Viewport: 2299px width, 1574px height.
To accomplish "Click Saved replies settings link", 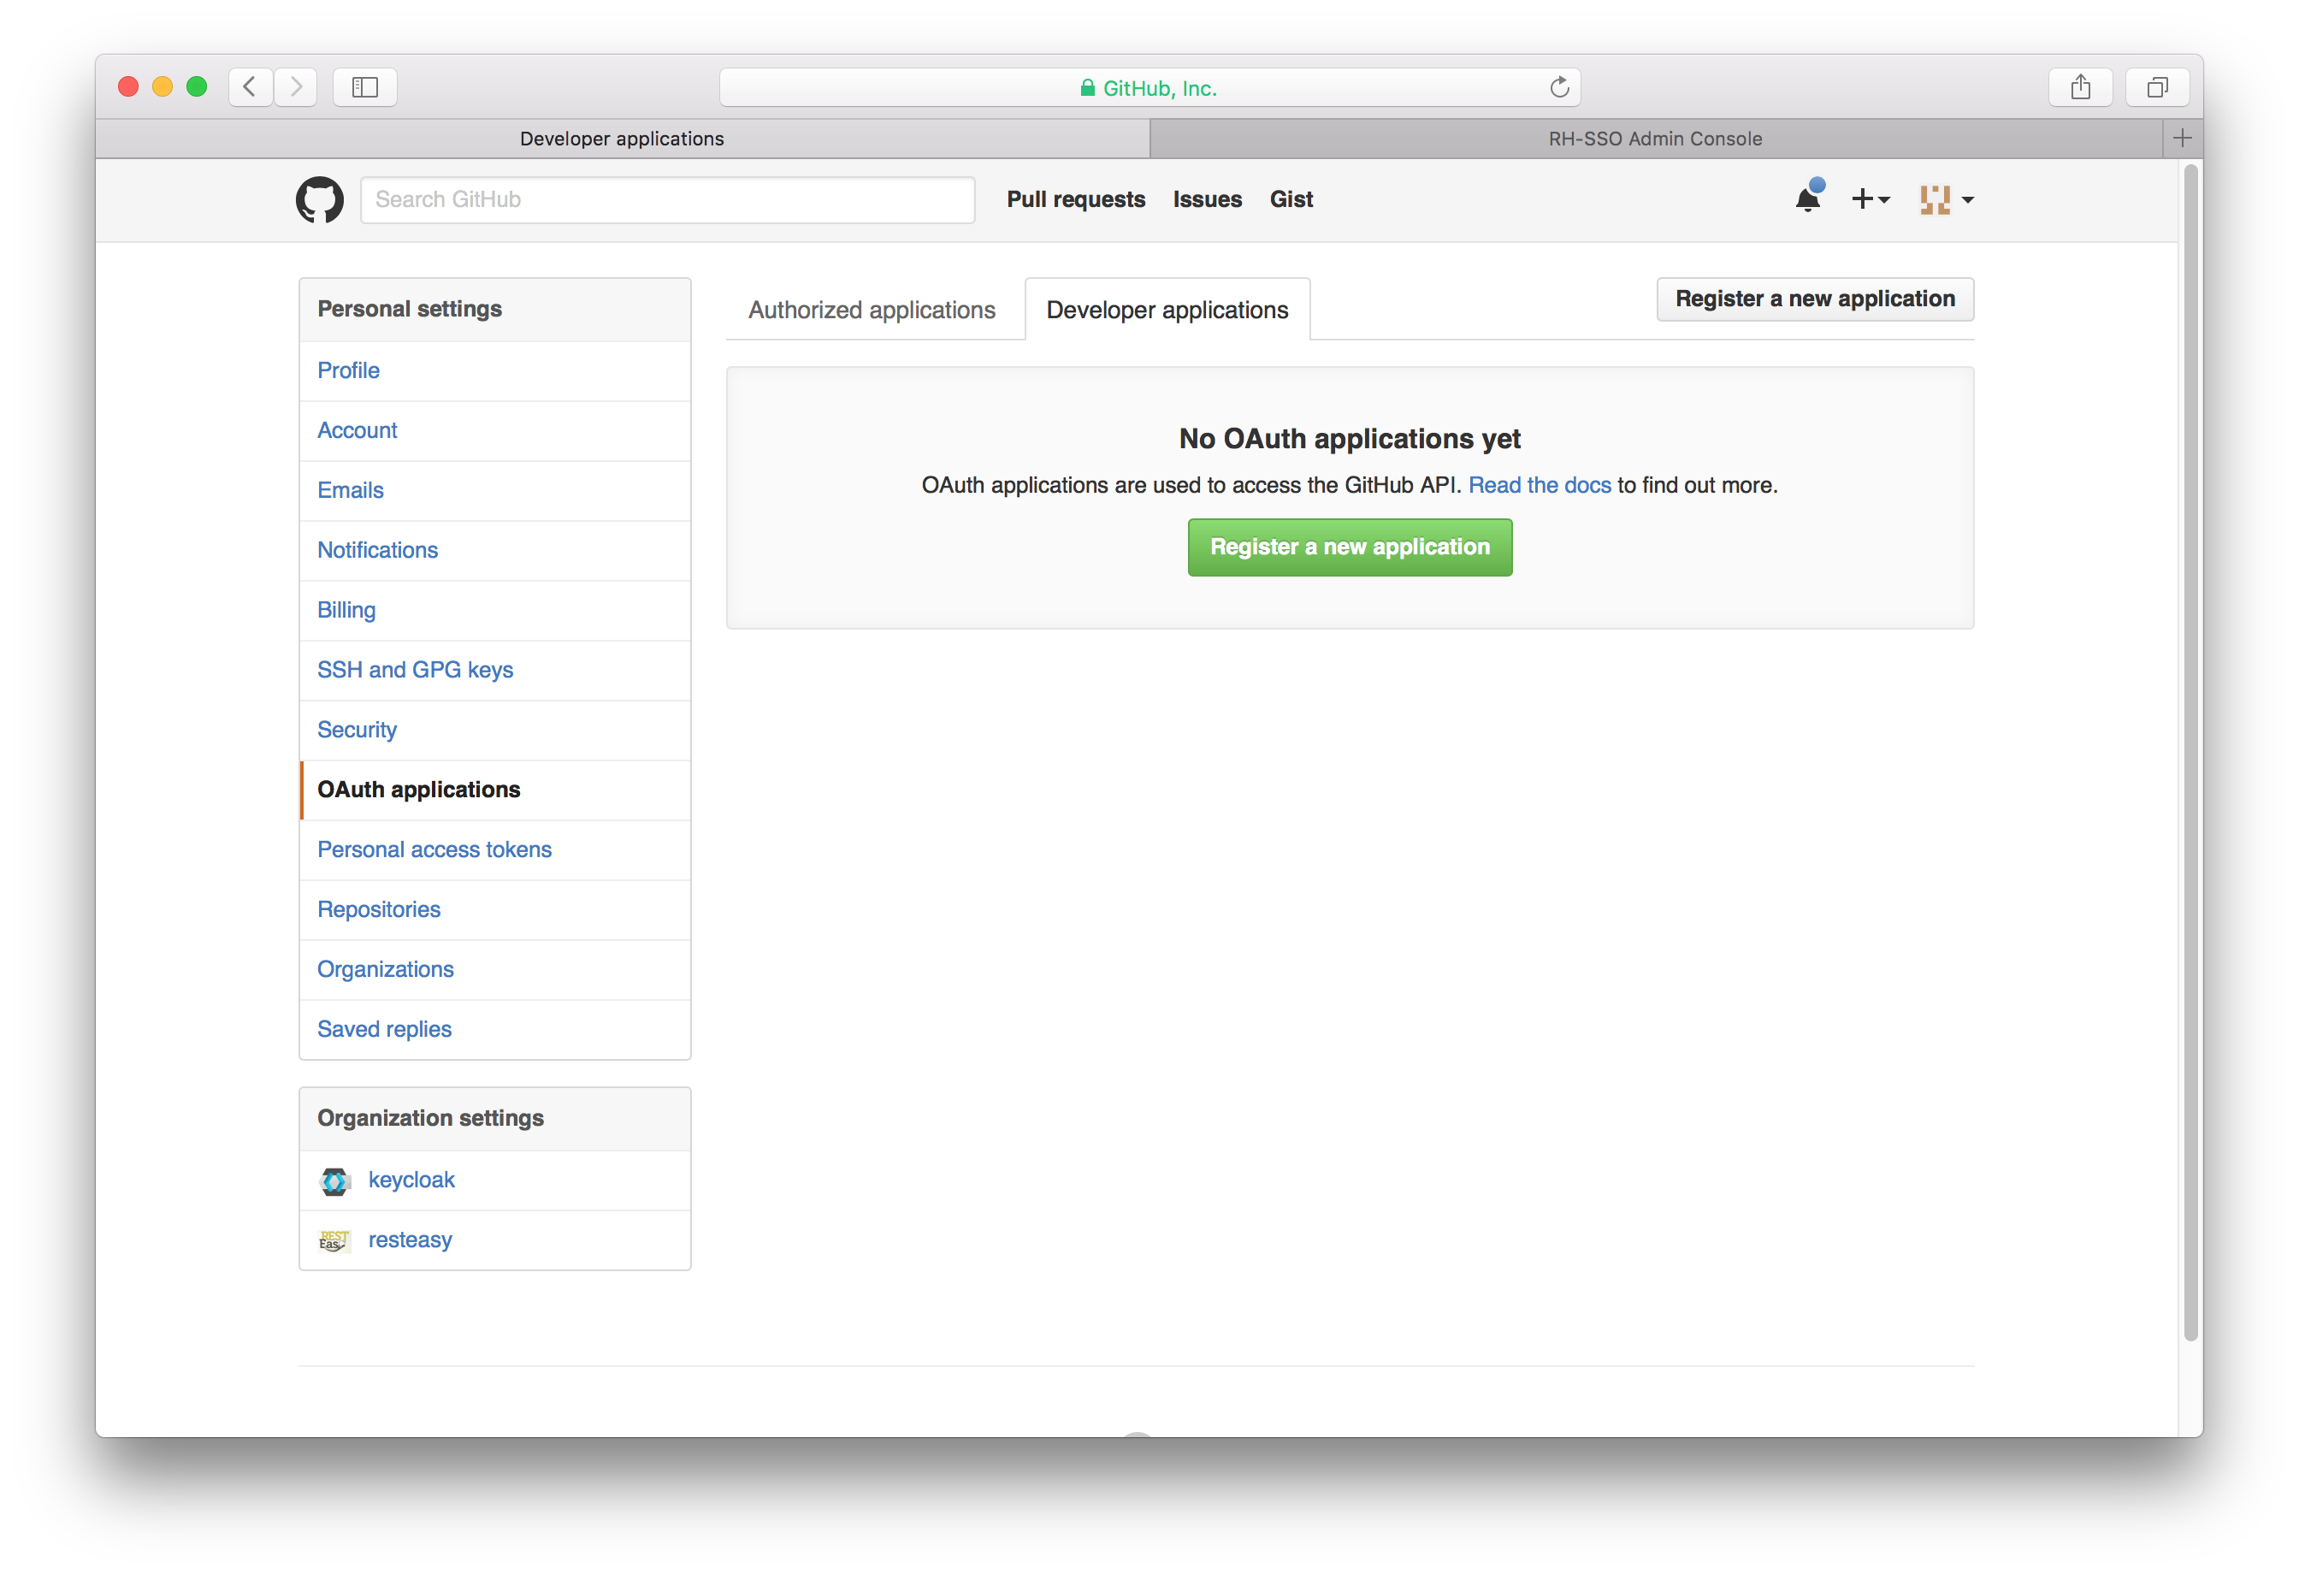I will coord(382,1029).
